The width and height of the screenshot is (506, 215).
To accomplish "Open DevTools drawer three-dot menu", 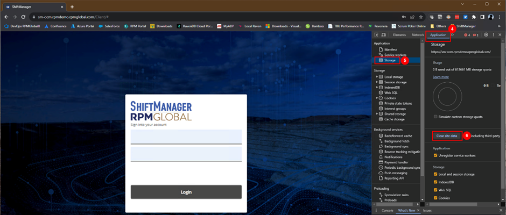I will (x=376, y=210).
